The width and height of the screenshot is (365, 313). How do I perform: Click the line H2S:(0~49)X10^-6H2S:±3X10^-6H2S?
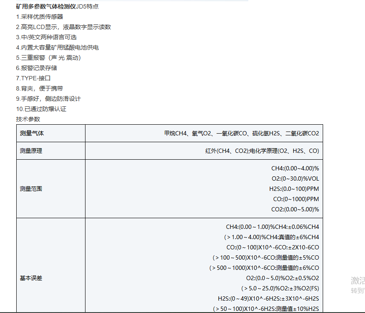(269, 298)
